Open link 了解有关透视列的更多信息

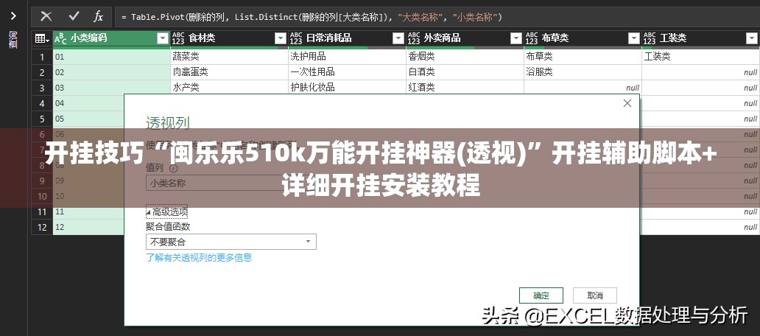point(200,257)
